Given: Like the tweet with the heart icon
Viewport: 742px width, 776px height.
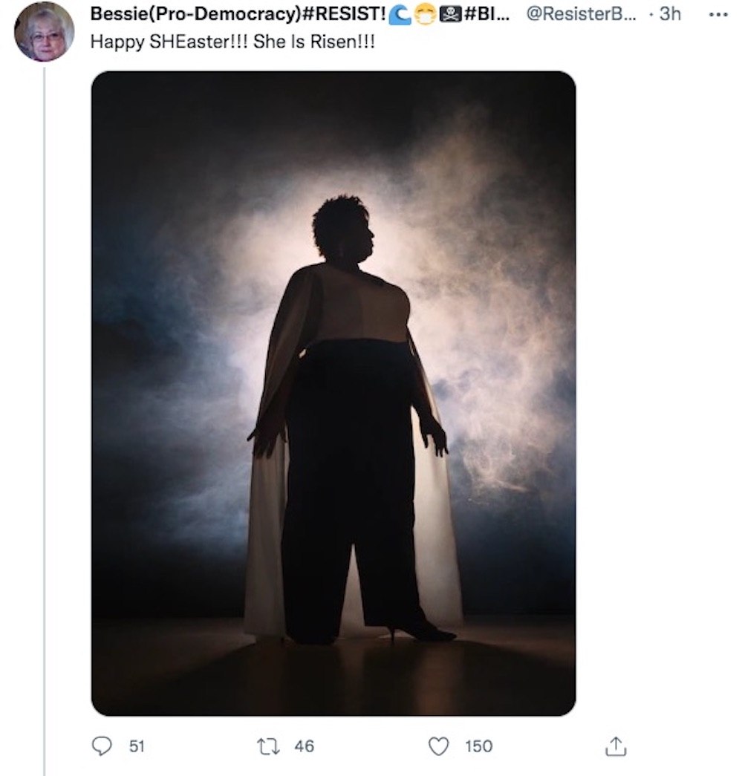Looking at the screenshot, I should [439, 746].
